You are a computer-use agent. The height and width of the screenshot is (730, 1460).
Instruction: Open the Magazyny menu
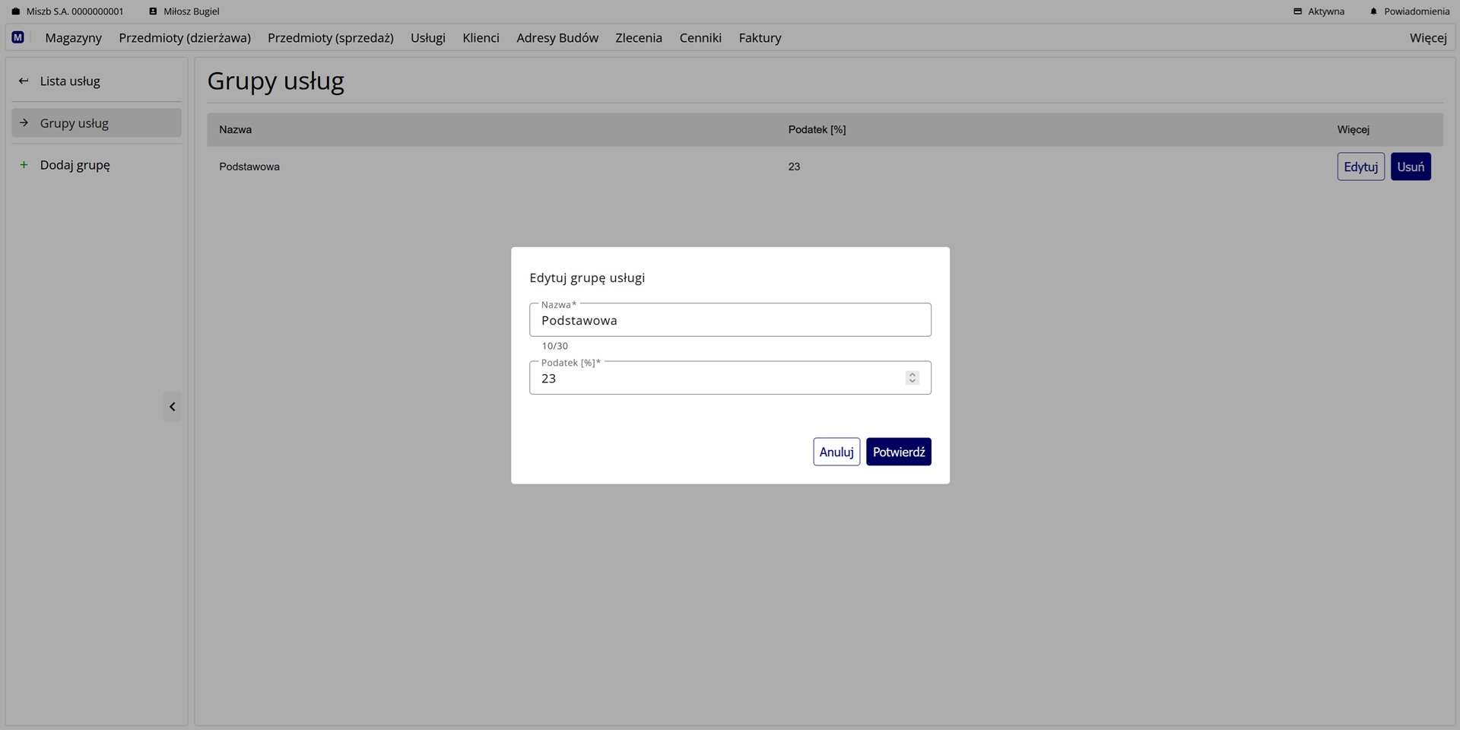(x=73, y=38)
